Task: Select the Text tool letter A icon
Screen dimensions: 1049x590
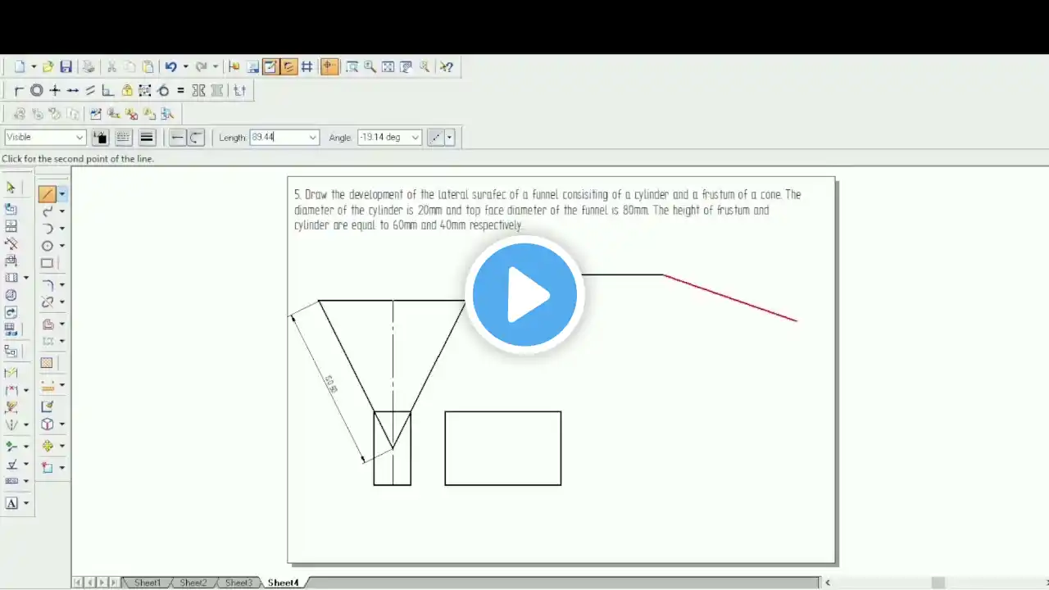Action: pos(11,503)
